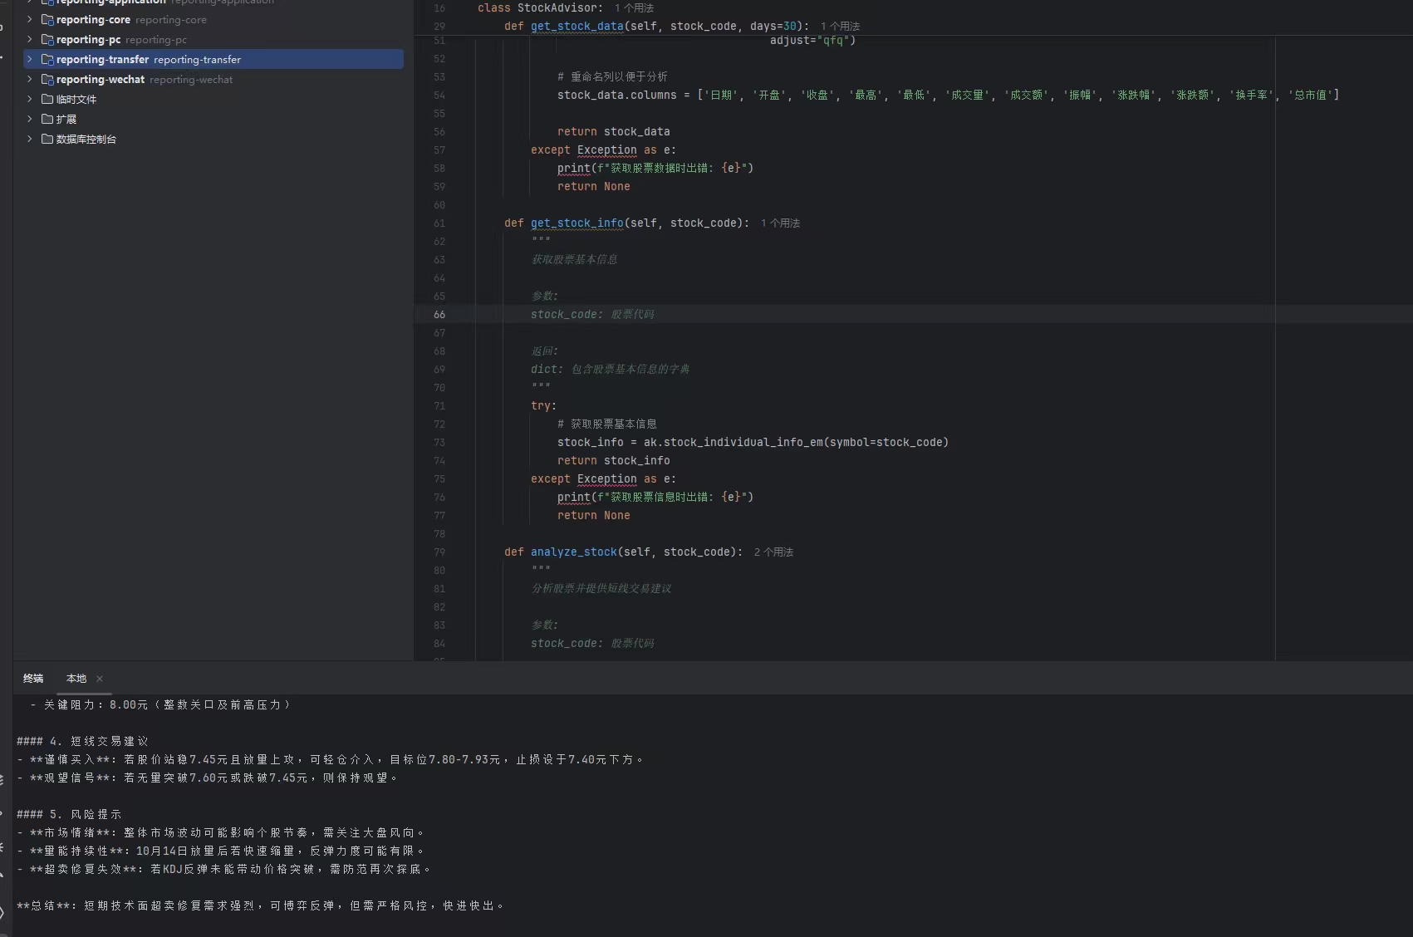The image size is (1413, 937).
Task: Click the **市场情绪** terminal line
Action: [x=220, y=833]
